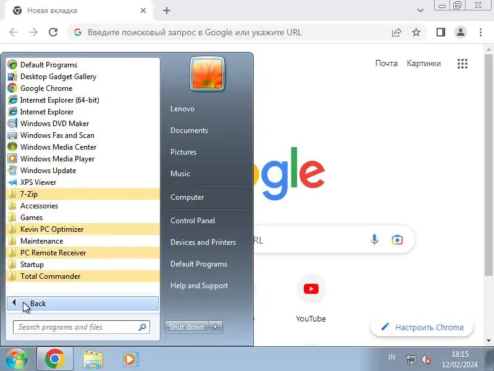Click the Shut down button
494x371 pixels.
(x=187, y=327)
